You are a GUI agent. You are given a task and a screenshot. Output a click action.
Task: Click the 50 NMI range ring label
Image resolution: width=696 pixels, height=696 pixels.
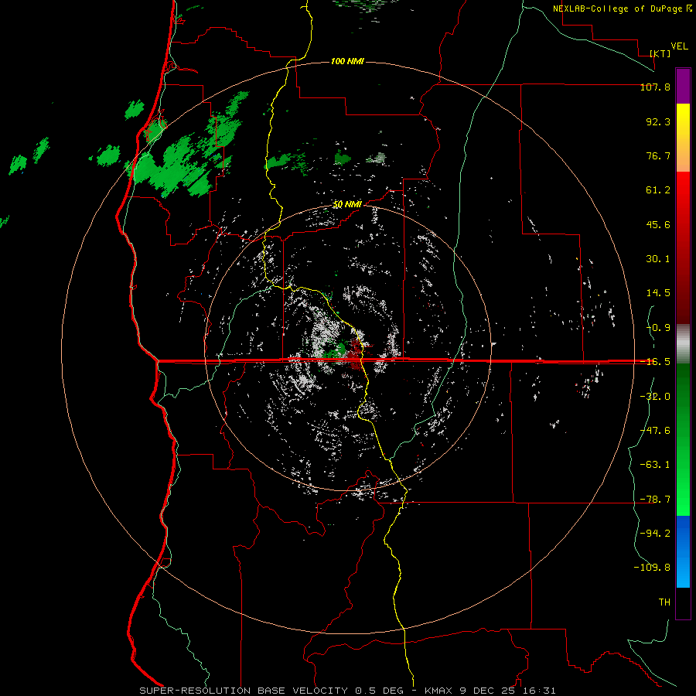point(347,204)
